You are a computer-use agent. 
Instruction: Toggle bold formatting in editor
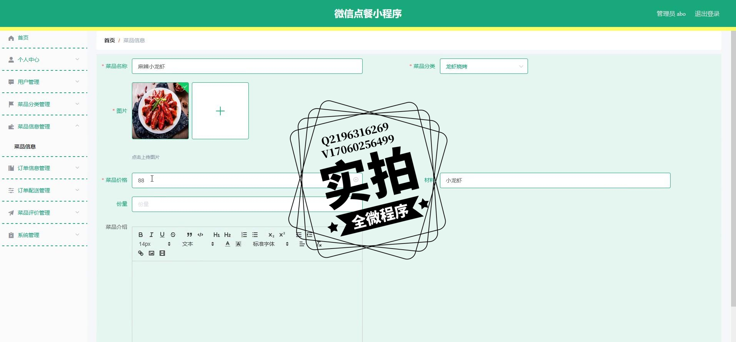point(141,235)
